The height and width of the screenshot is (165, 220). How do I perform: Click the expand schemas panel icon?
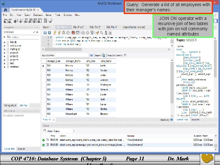click(34, 32)
